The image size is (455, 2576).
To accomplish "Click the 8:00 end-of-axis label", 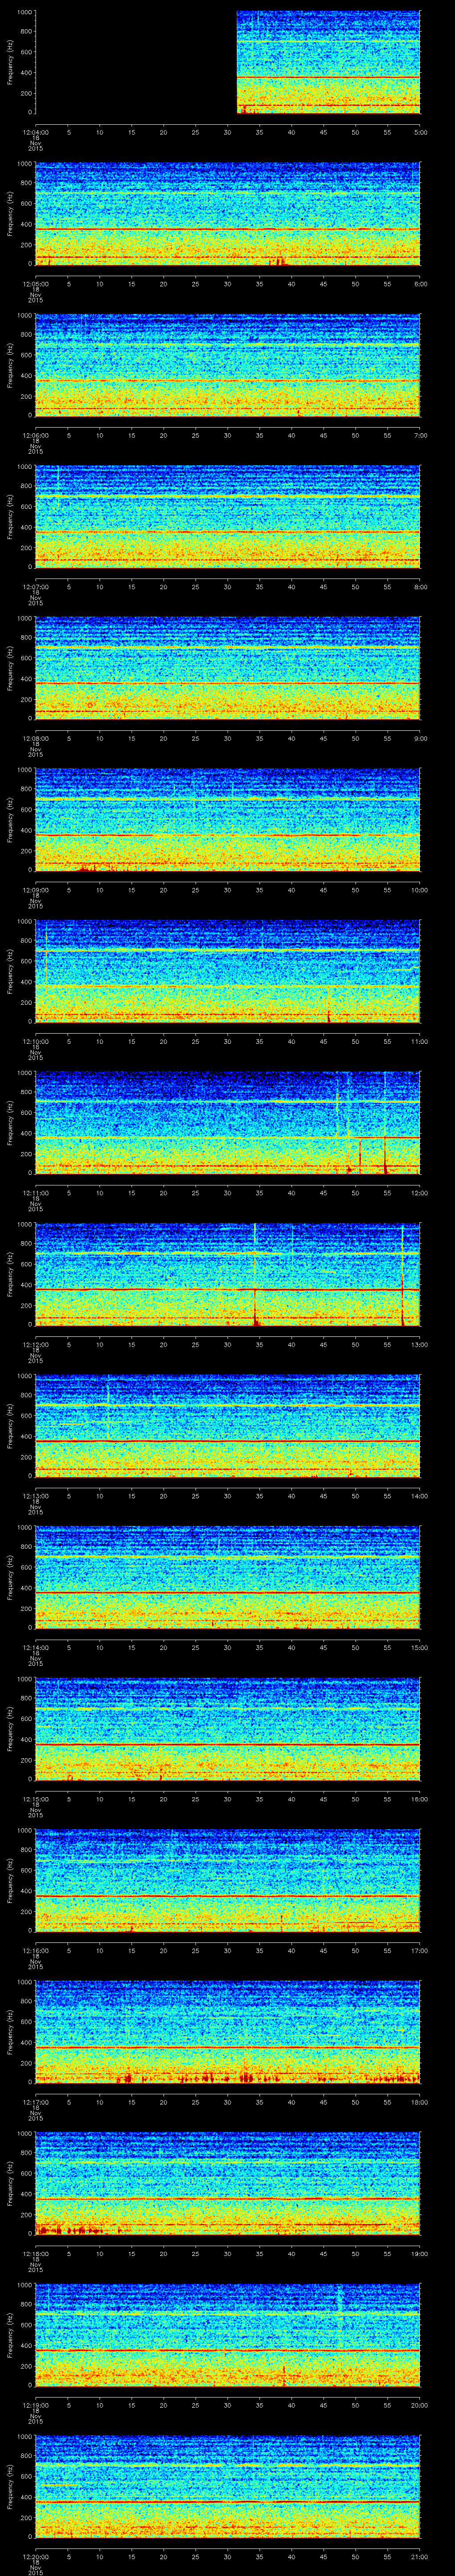I will (x=420, y=587).
